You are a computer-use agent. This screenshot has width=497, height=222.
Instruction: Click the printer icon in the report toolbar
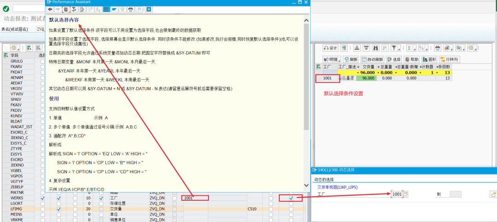click(x=438, y=48)
